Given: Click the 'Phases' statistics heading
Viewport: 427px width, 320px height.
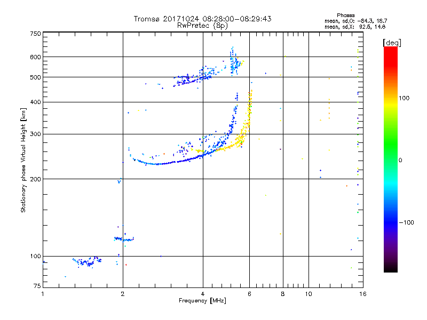Looking at the screenshot, I should click(x=345, y=15).
